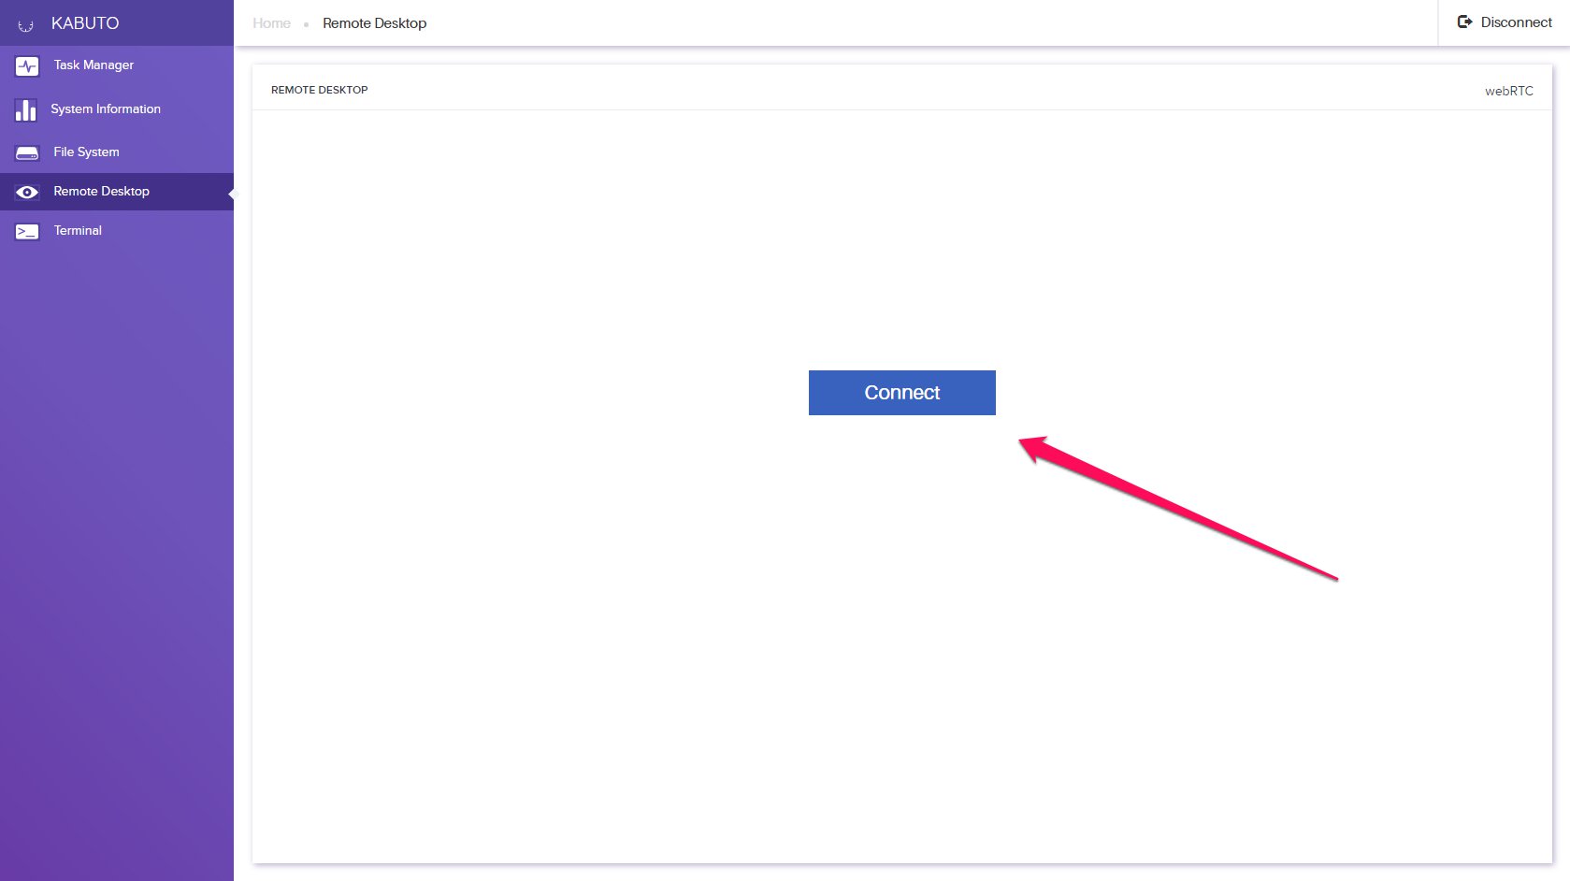Viewport: 1570px width, 881px height.
Task: Go to File System section
Action: [117, 152]
